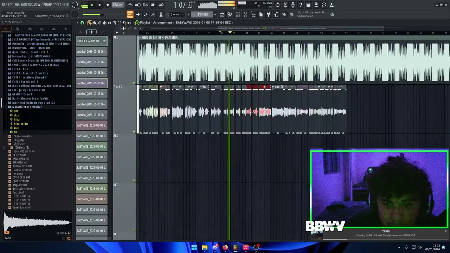This screenshot has width=450, height=253.
Task: Click bar 41 on the timeline ruler
Action: click(247, 33)
